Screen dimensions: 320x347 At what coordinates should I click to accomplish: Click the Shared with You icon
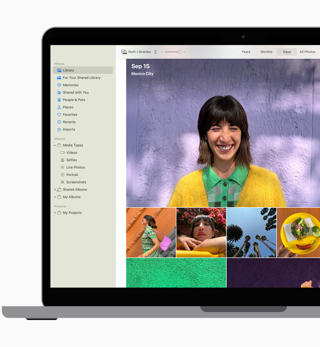[59, 93]
